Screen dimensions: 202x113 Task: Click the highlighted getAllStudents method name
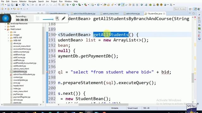tap(111, 35)
